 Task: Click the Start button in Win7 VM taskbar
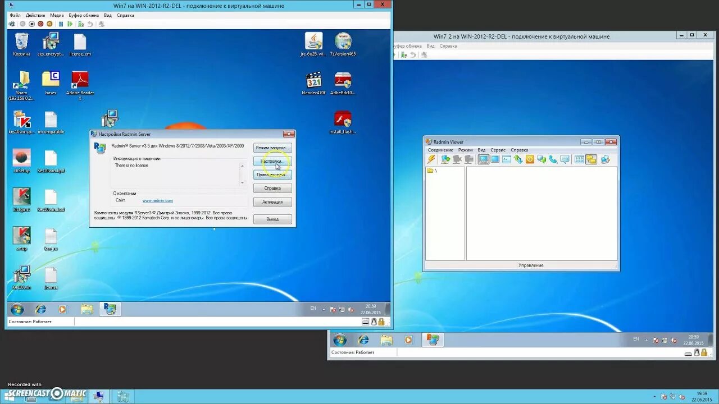point(17,309)
